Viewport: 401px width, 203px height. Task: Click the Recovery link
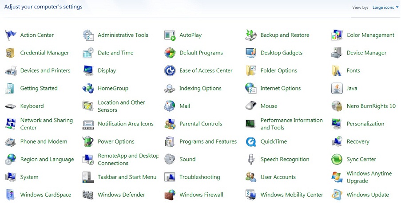[358, 141]
